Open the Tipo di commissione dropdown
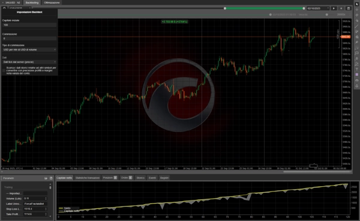 [29, 50]
